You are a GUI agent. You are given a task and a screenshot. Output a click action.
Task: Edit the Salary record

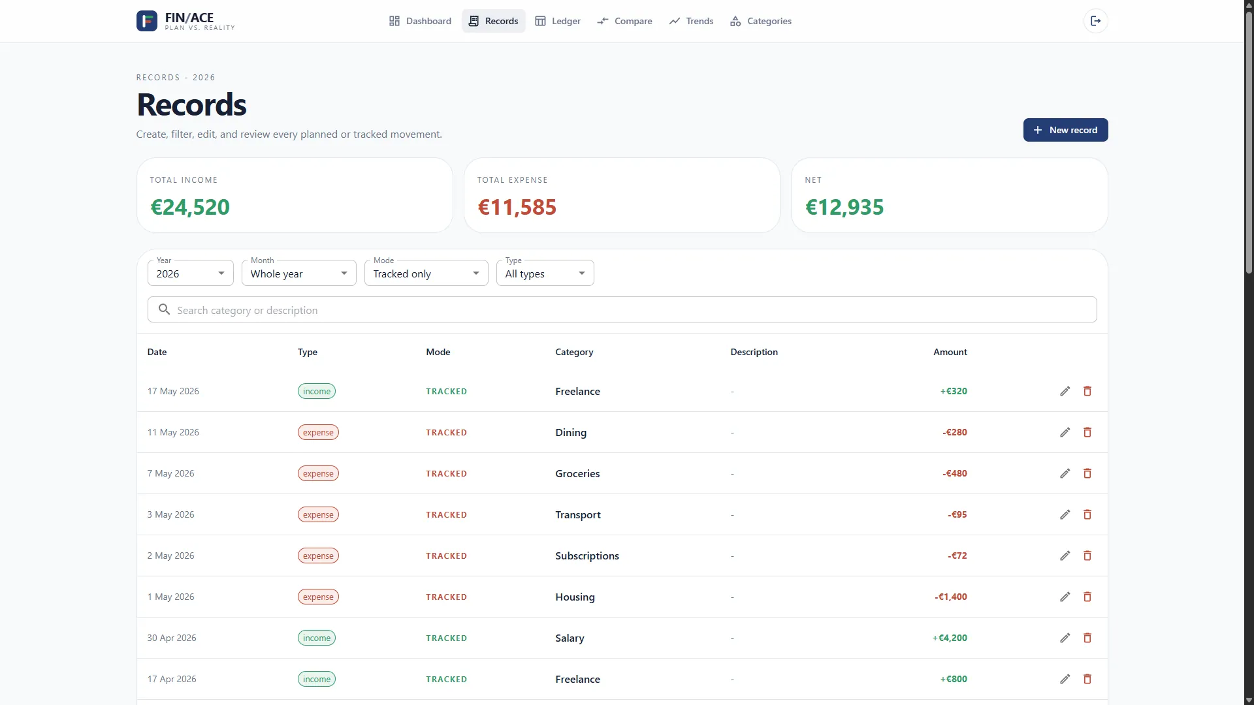(1065, 638)
